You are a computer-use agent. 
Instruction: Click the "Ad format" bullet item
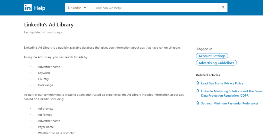(x=45, y=115)
